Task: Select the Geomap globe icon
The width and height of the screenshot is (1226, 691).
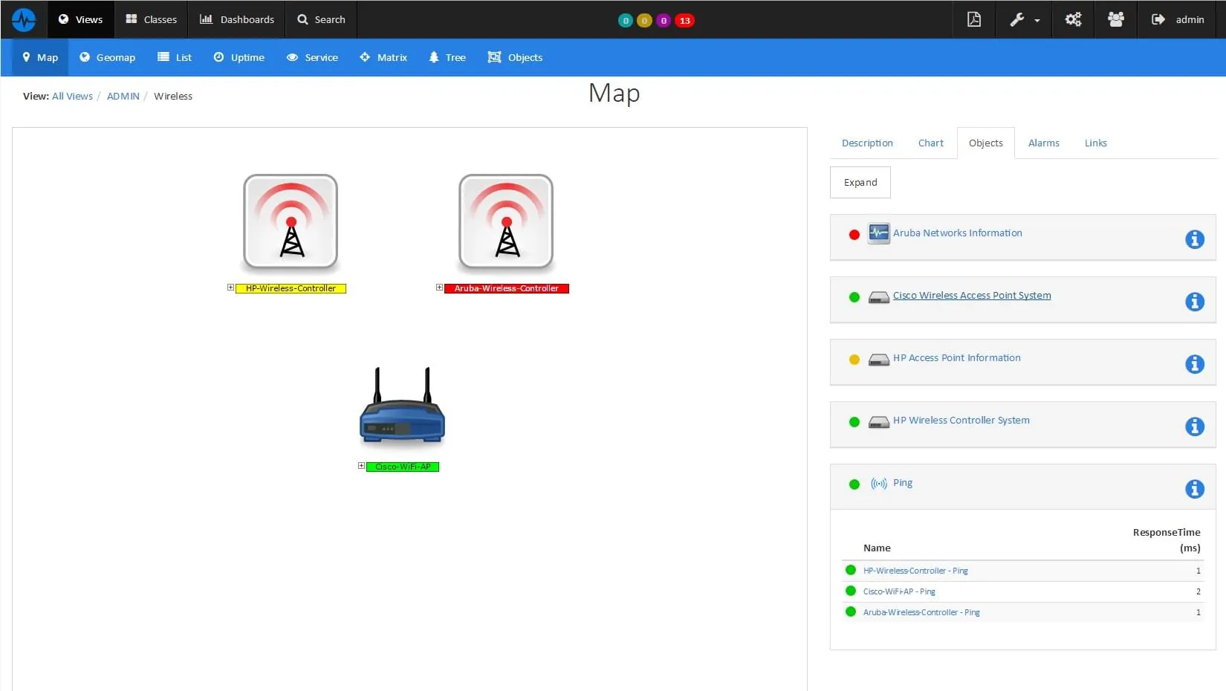Action: pos(85,57)
